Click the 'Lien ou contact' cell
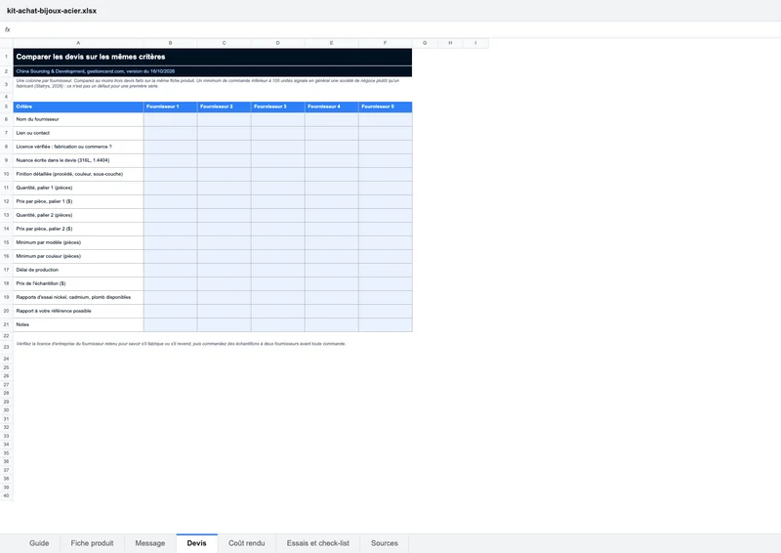 tap(78, 133)
